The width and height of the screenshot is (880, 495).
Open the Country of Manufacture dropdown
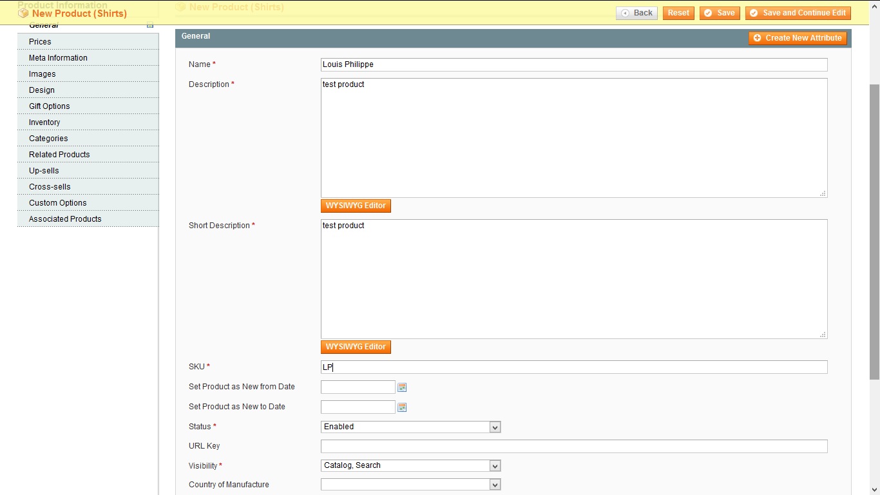click(410, 485)
